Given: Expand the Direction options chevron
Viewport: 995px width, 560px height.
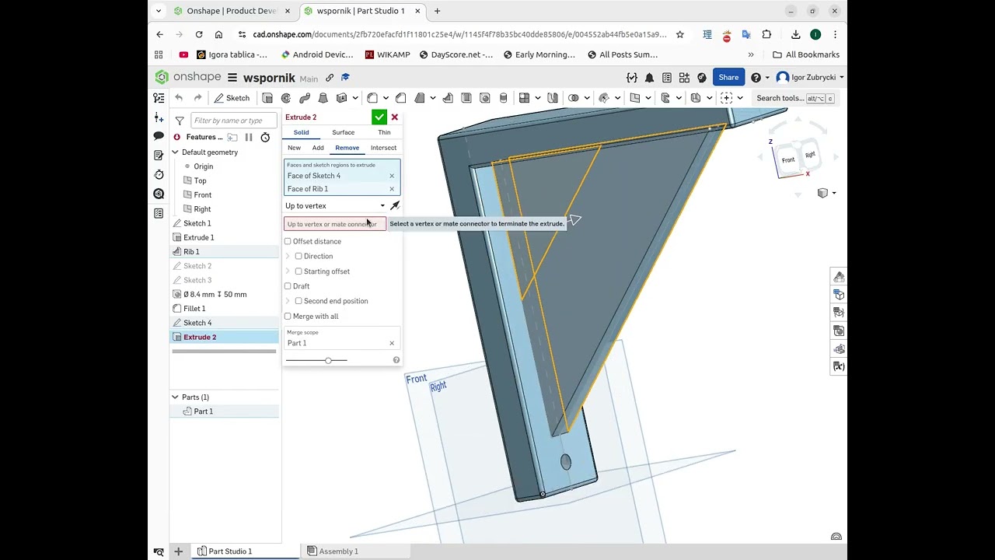Looking at the screenshot, I should [288, 256].
